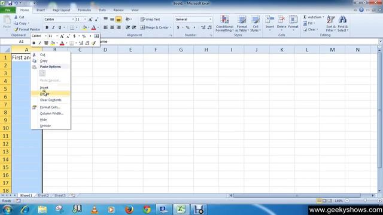Toggle the ribbon's Center alignment button
Image resolution: width=383 pixels, height=215 pixels.
112,27
